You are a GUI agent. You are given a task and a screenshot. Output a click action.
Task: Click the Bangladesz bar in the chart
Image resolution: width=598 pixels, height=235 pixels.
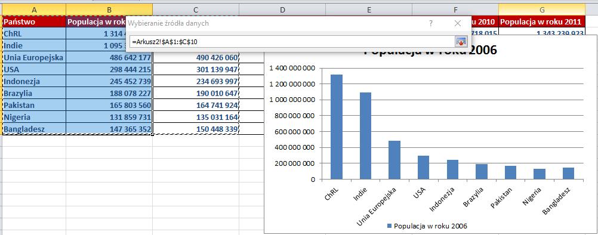point(569,174)
